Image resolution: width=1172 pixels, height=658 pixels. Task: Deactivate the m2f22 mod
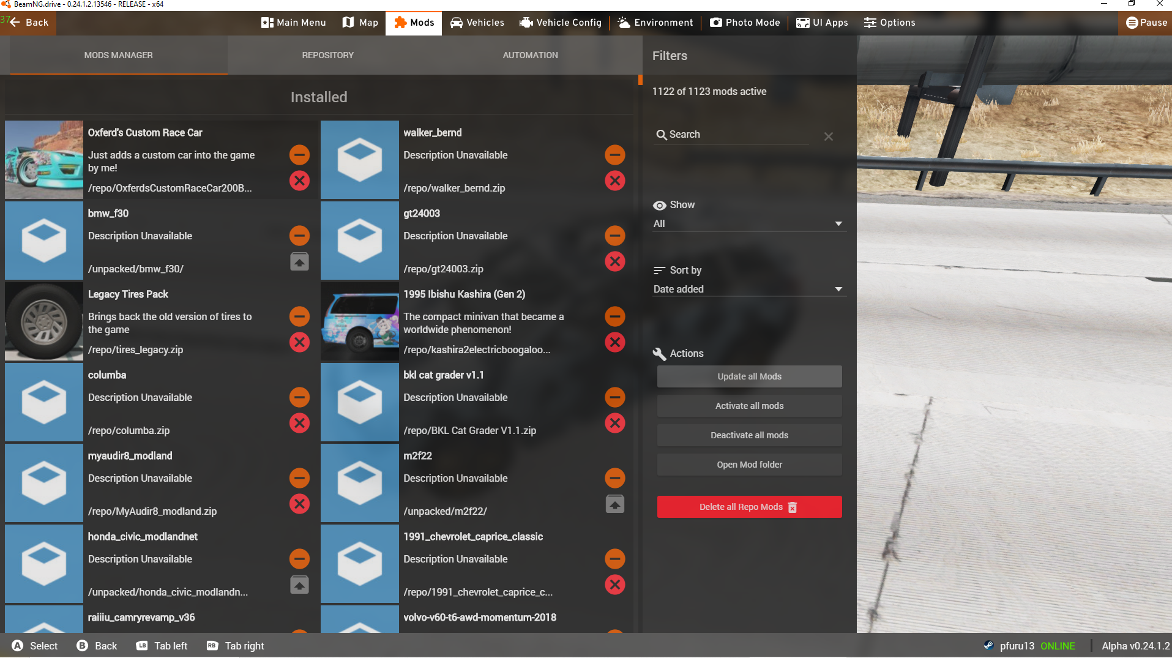coord(615,478)
